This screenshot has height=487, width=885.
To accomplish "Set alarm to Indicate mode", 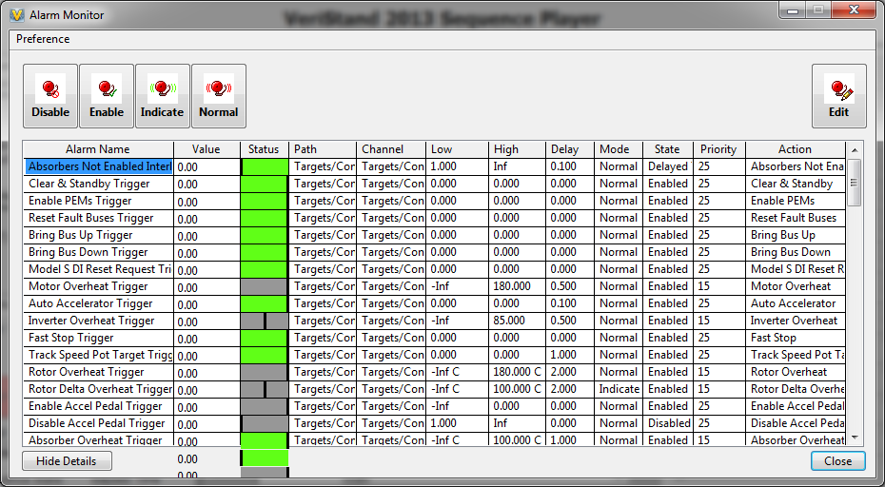I will pos(163,96).
